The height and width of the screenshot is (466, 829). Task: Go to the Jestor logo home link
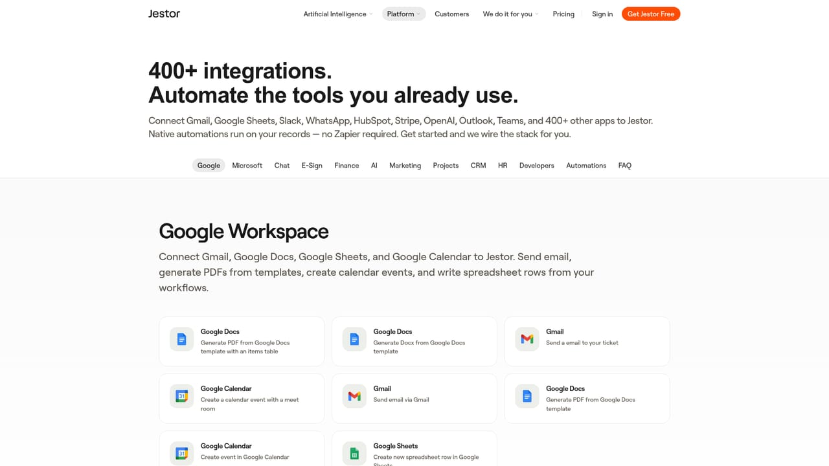click(x=165, y=14)
